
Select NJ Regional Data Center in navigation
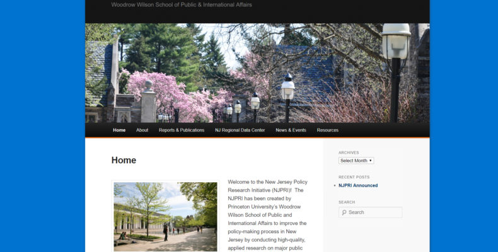click(x=240, y=130)
